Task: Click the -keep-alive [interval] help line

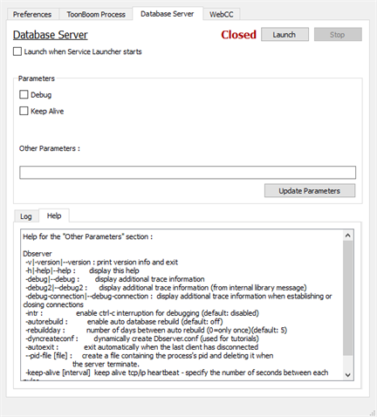Action: 177,373
